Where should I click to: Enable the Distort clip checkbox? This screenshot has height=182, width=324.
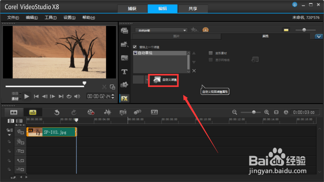[211, 53]
